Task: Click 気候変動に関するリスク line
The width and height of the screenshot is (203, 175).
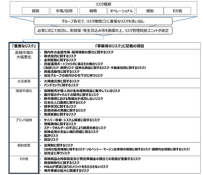Action: [x=60, y=114]
